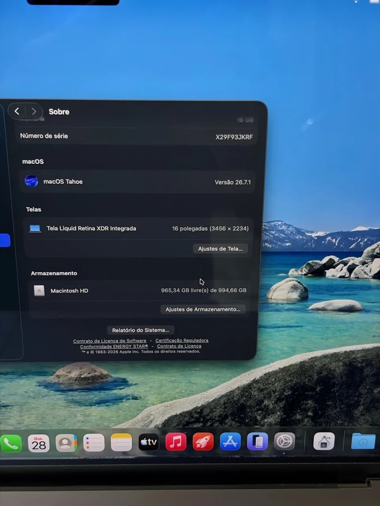Click the macOS Tahoe logo icon

tap(31, 181)
